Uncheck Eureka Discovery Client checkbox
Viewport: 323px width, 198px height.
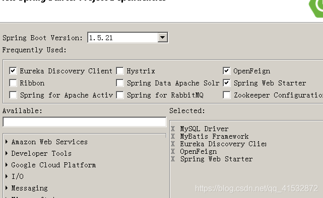tap(13, 71)
